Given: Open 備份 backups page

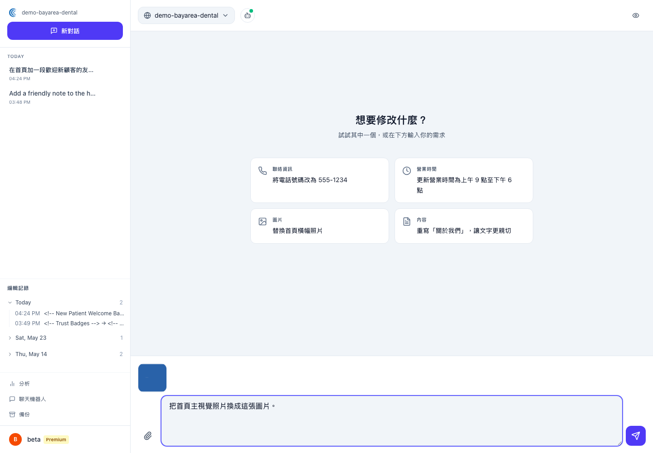Looking at the screenshot, I should pos(65,414).
